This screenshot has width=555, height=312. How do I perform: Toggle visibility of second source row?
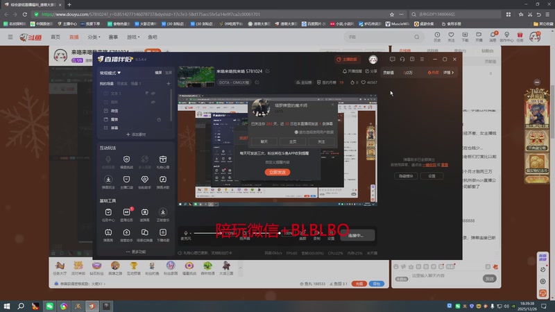coord(153,102)
